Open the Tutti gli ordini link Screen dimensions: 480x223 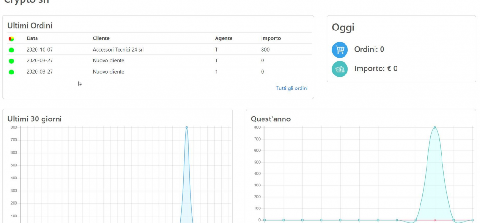click(x=292, y=88)
